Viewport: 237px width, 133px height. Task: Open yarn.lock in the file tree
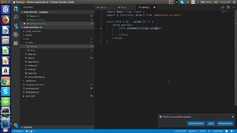57,96
